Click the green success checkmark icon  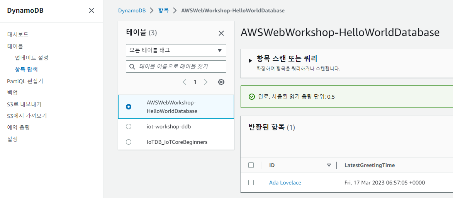(x=252, y=97)
